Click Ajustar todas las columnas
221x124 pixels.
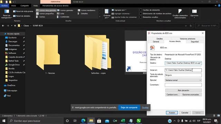click(124, 17)
